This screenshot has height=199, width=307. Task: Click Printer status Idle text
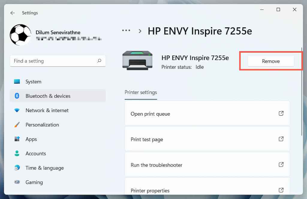[x=183, y=67]
